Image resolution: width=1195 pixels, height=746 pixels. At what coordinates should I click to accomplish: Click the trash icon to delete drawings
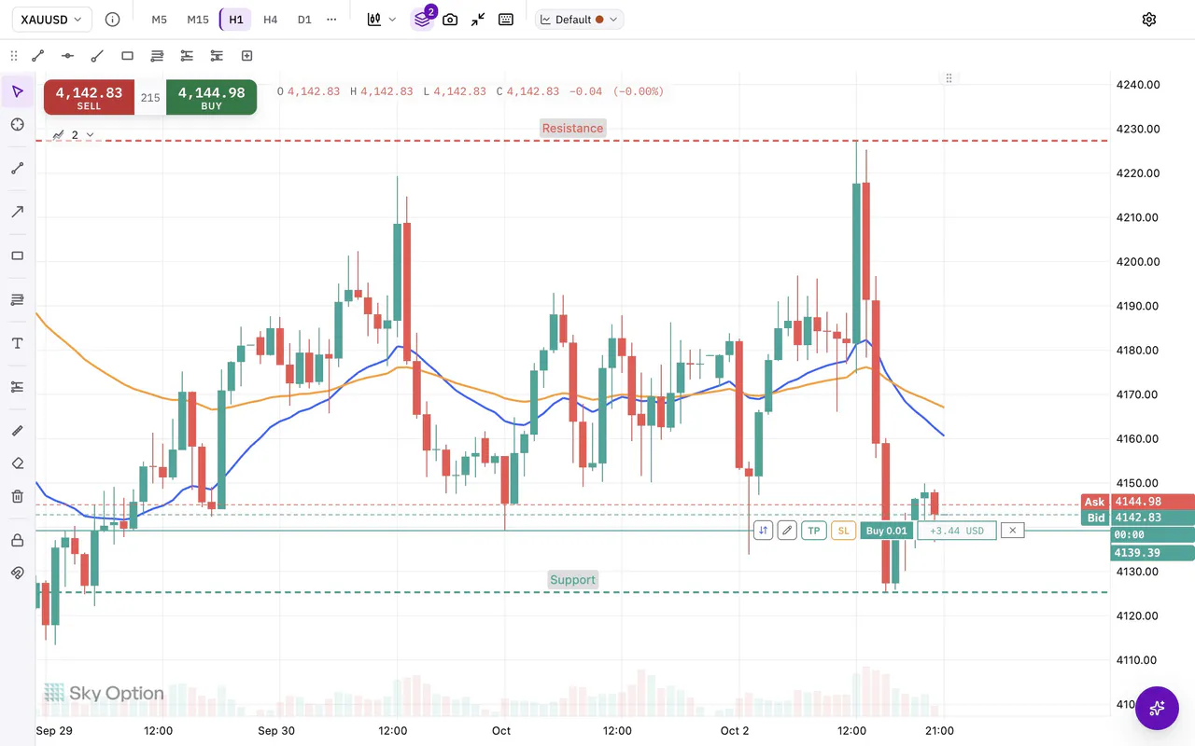[17, 496]
